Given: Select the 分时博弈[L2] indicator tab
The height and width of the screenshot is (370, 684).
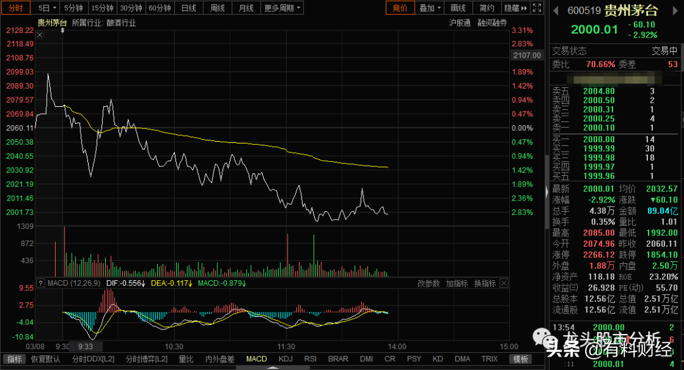Looking at the screenshot, I should pyautogui.click(x=146, y=359).
